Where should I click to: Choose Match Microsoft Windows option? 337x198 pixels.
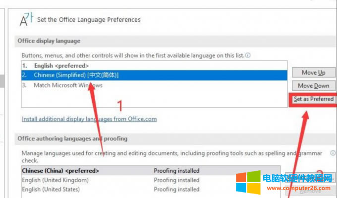pyautogui.click(x=68, y=85)
